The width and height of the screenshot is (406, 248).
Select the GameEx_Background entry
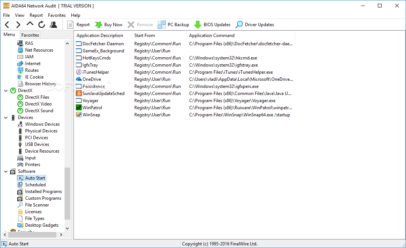tap(103, 51)
